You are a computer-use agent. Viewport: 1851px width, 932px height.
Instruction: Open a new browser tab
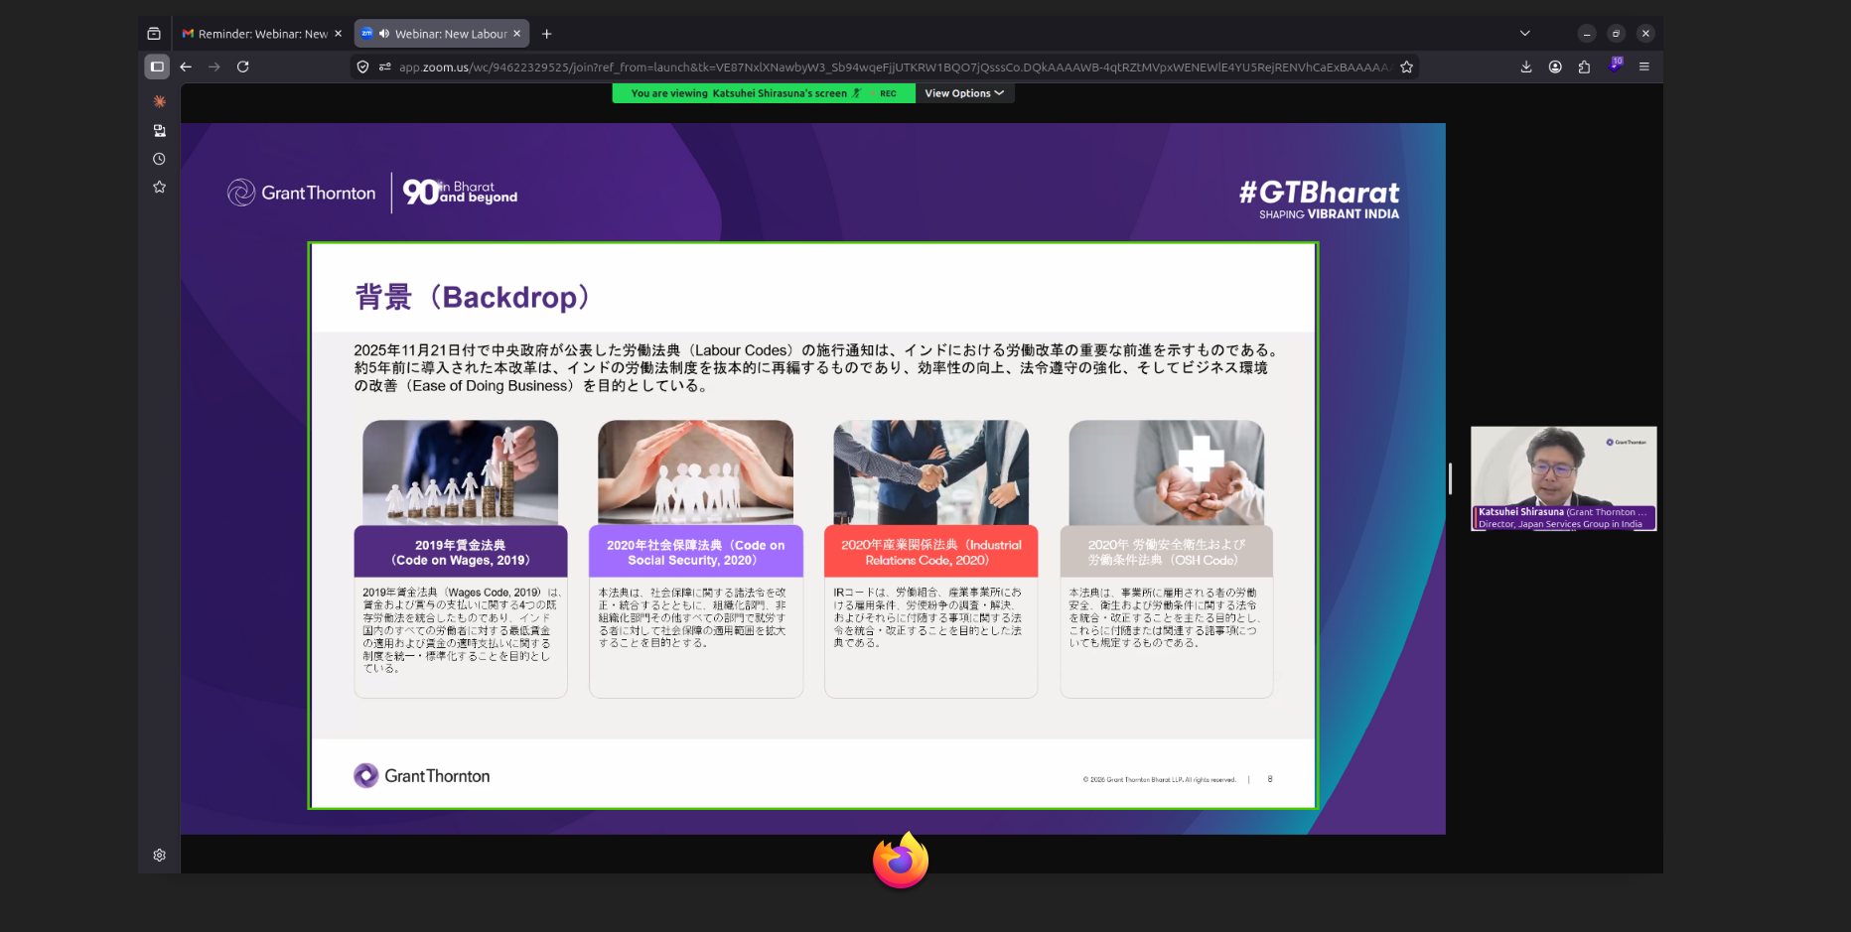click(546, 34)
